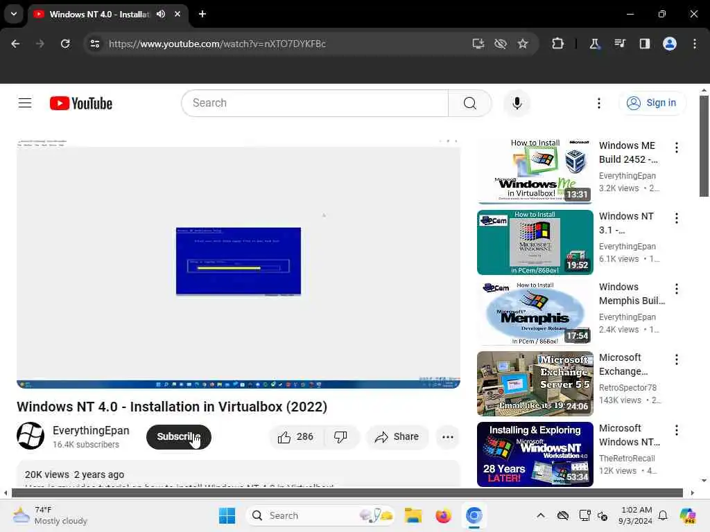Go to YouTube home via logo

pos(81,103)
